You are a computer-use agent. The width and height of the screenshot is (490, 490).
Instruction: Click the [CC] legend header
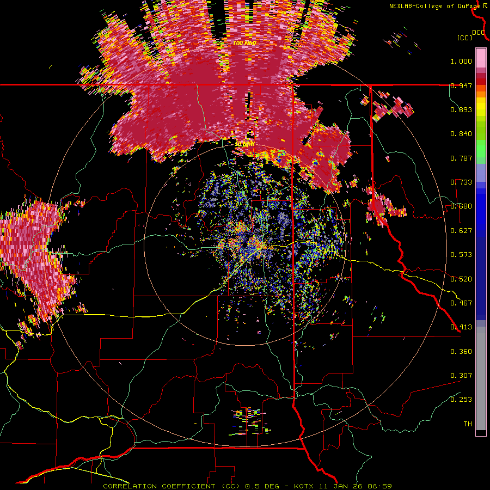[x=464, y=38]
